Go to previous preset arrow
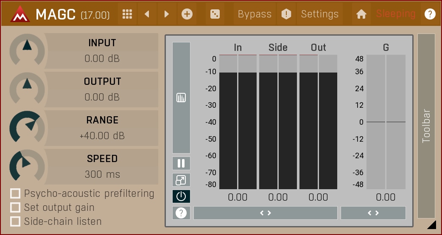This screenshot has height=235, width=442. (x=147, y=14)
